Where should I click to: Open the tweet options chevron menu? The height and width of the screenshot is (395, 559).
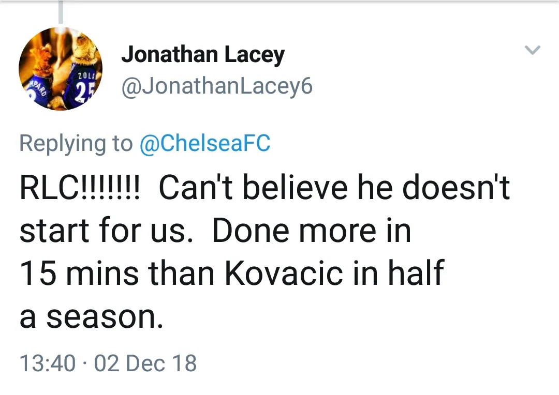click(x=533, y=50)
